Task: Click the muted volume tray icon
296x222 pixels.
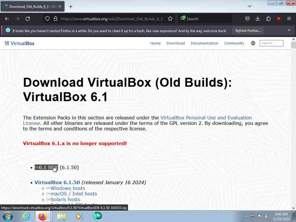Action: click(x=267, y=217)
